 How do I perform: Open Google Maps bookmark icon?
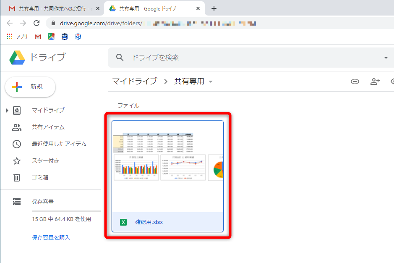pos(51,37)
